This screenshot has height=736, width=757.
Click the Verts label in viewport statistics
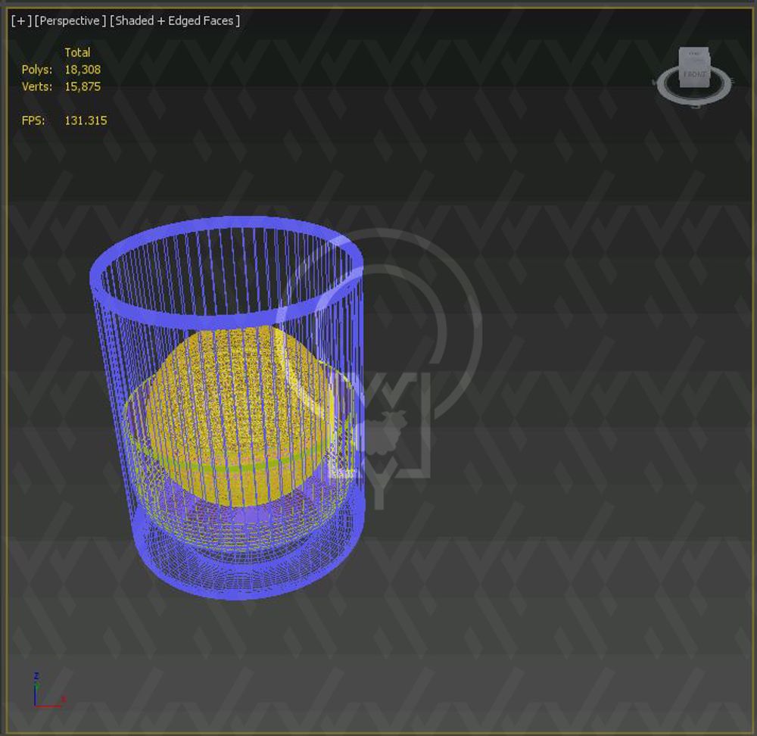coord(36,87)
